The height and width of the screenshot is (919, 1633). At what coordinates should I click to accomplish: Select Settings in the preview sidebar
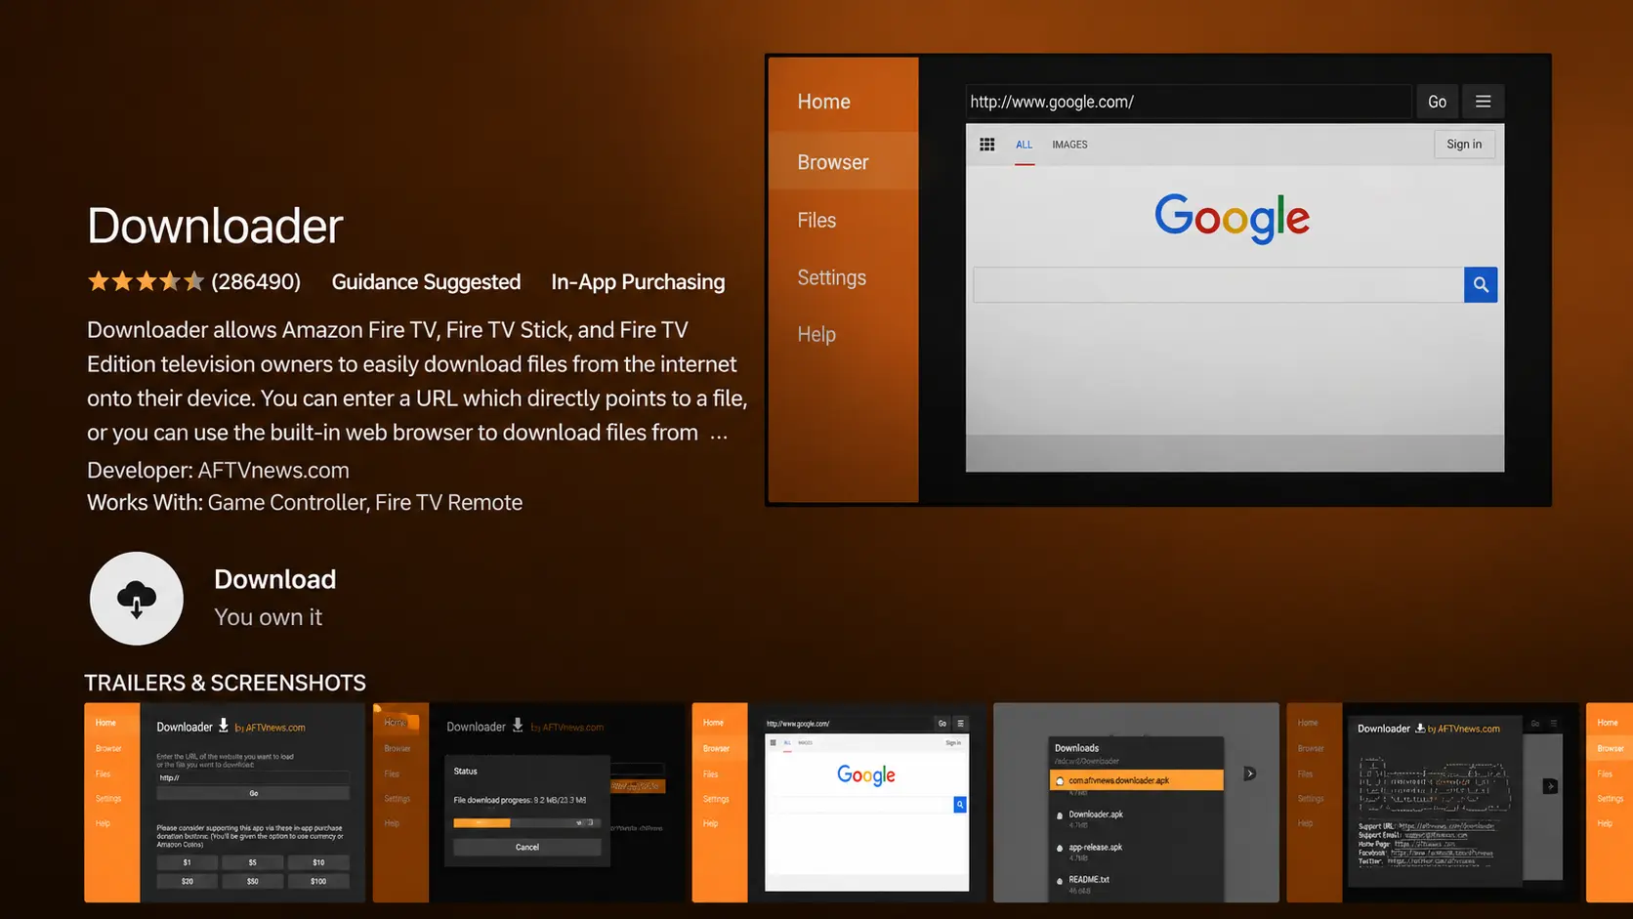pyautogui.click(x=831, y=277)
